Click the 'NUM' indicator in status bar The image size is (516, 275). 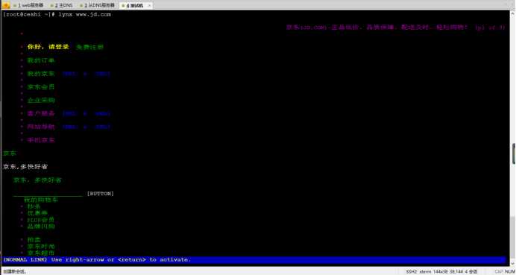pos(509,271)
